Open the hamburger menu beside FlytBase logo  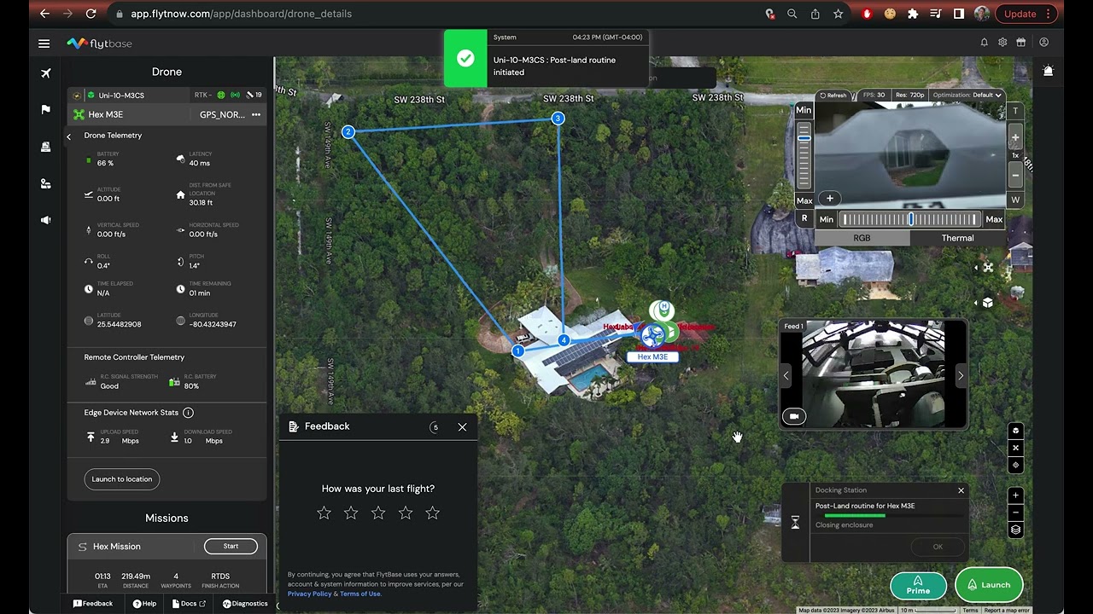point(44,43)
